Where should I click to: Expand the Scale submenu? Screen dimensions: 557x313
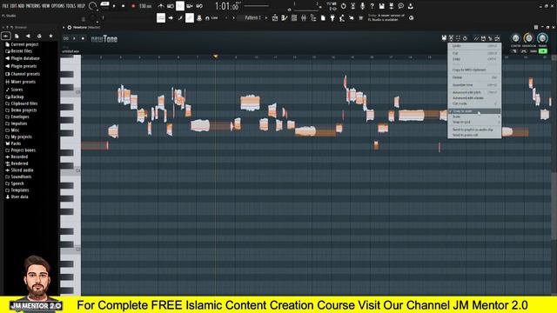click(474, 117)
